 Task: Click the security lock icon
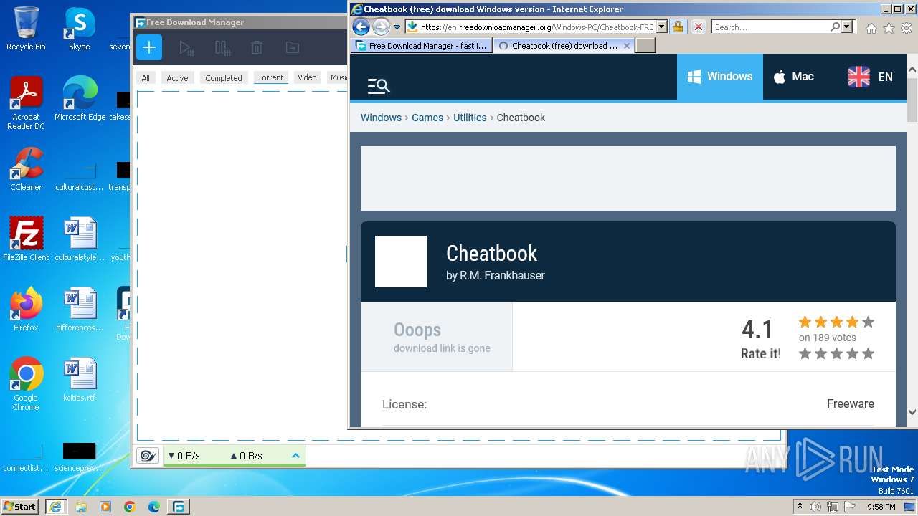[x=678, y=27]
